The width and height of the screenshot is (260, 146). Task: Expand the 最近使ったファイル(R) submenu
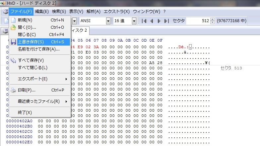pos(40,101)
